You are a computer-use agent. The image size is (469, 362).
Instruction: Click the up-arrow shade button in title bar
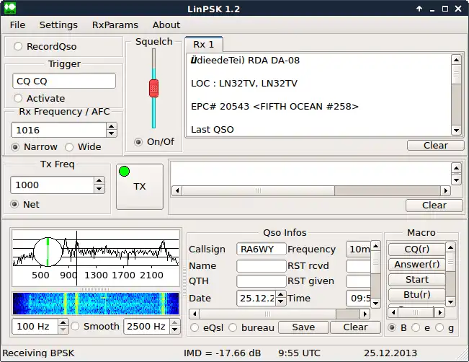[419, 9]
